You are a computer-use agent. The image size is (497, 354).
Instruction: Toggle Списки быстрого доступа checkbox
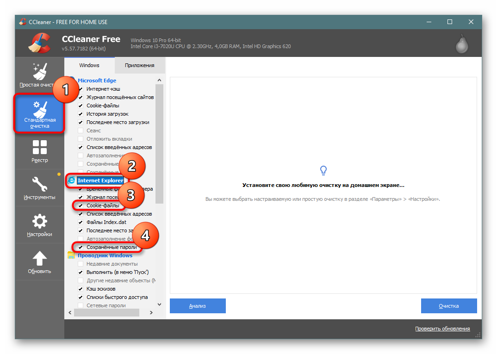click(x=81, y=297)
